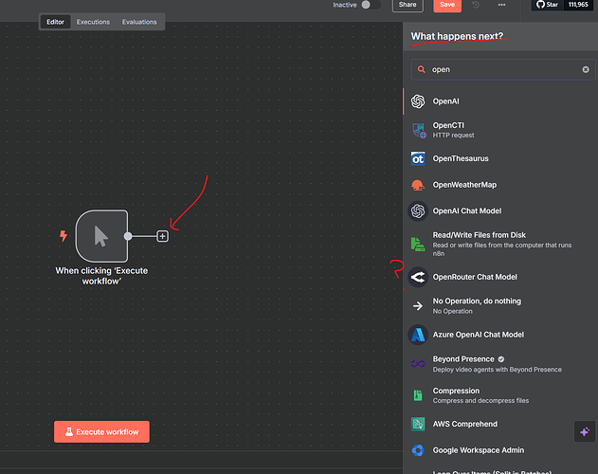Click the OpenCTI shield icon

click(x=418, y=130)
